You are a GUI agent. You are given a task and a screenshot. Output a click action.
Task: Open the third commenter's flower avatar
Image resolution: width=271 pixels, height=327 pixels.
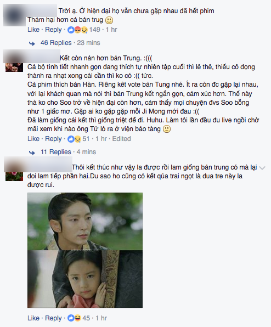coord(14,176)
